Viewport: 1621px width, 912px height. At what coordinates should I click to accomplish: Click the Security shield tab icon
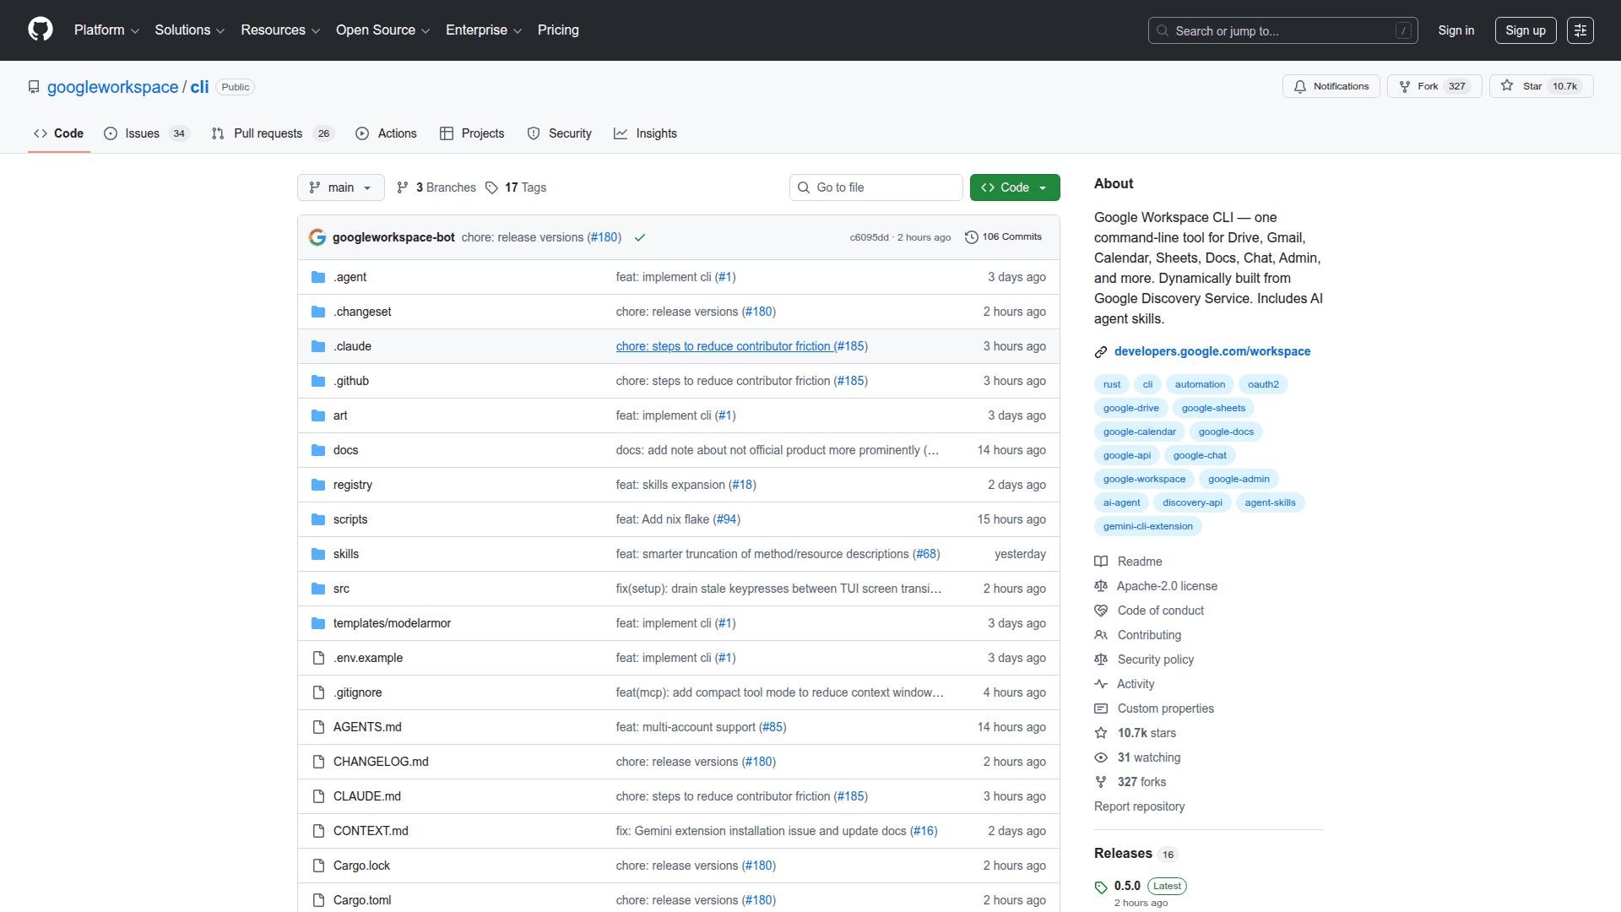534,133
